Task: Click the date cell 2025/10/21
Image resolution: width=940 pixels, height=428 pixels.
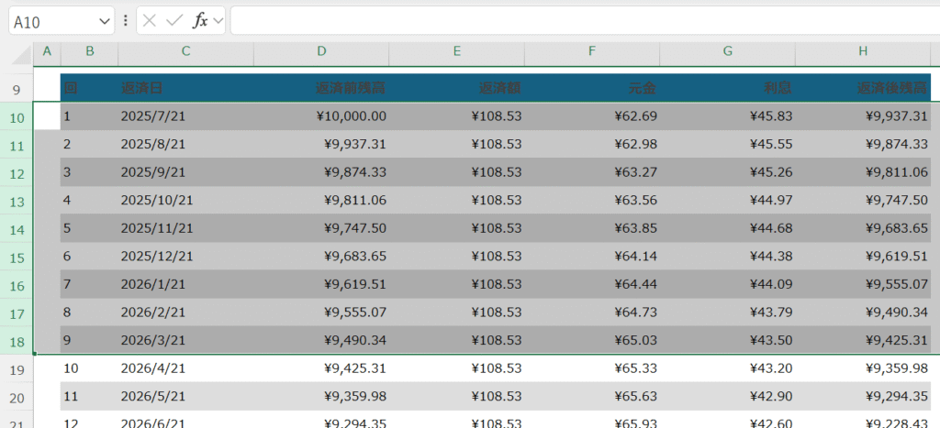Action: [x=185, y=200]
